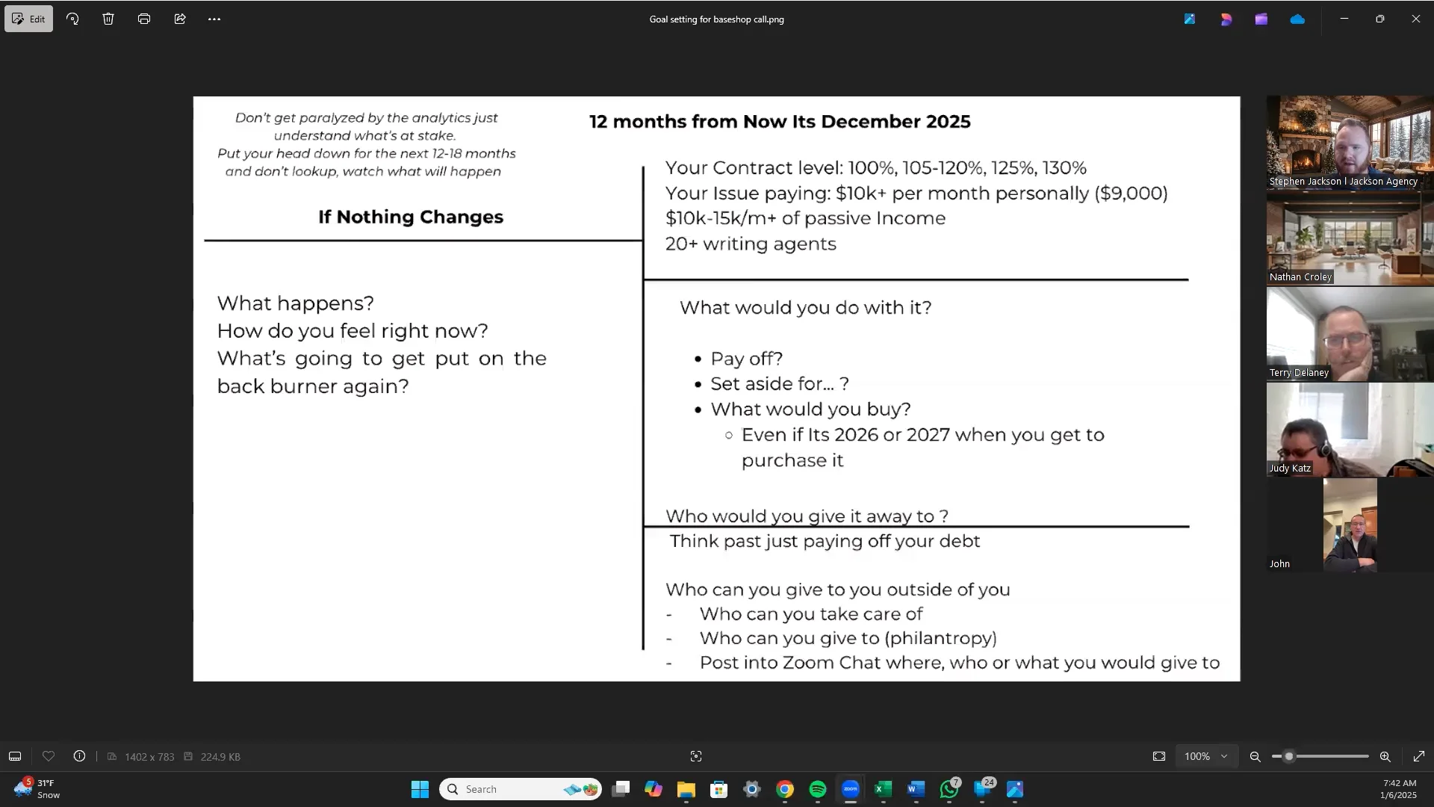Delete the image with trash icon
This screenshot has width=1434, height=807.
pyautogui.click(x=108, y=19)
